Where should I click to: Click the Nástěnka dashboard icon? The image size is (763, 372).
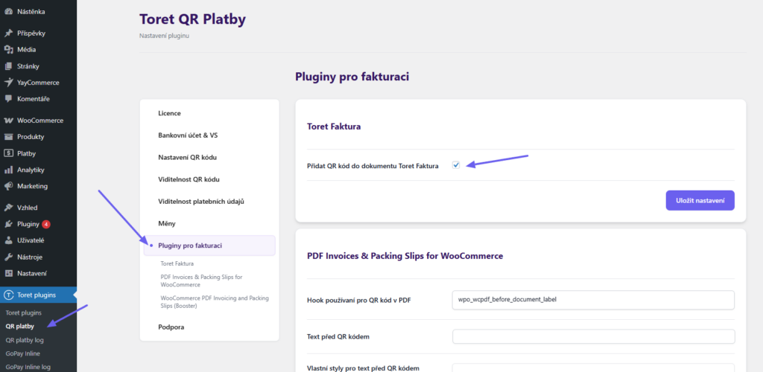pos(8,10)
